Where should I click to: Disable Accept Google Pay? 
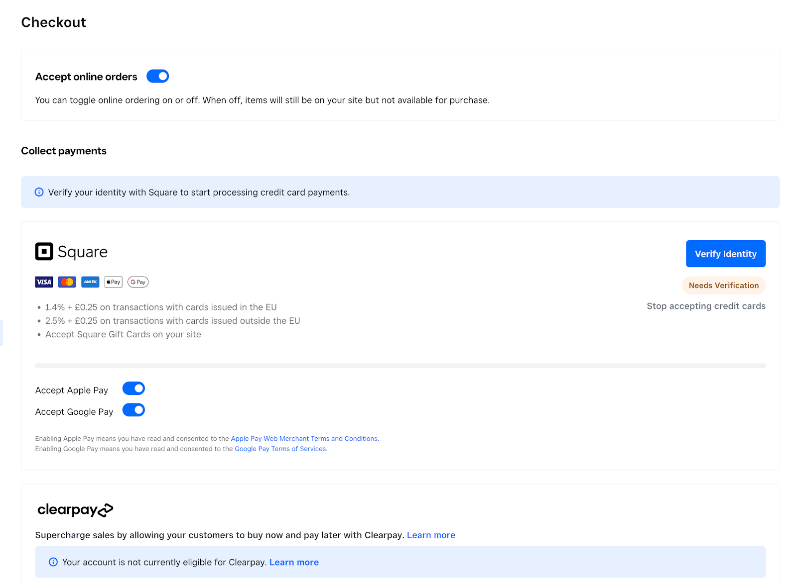coord(133,410)
